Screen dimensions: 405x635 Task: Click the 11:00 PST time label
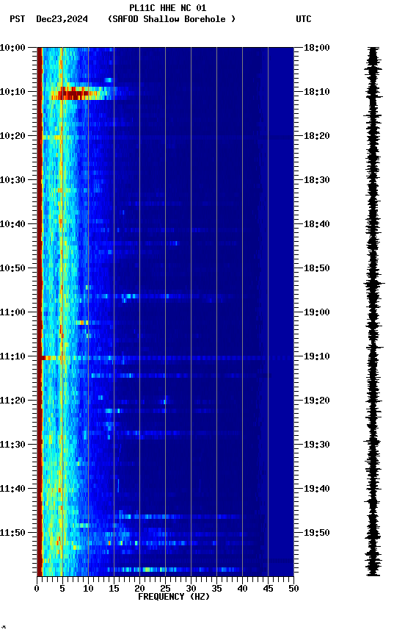pyautogui.click(x=12, y=312)
